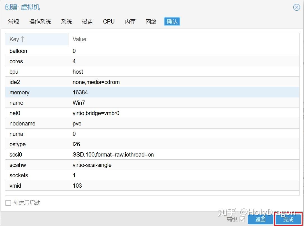Viewport: 304px width, 226px height.
Task: Switch to the 内存 tab
Action: [130, 21]
